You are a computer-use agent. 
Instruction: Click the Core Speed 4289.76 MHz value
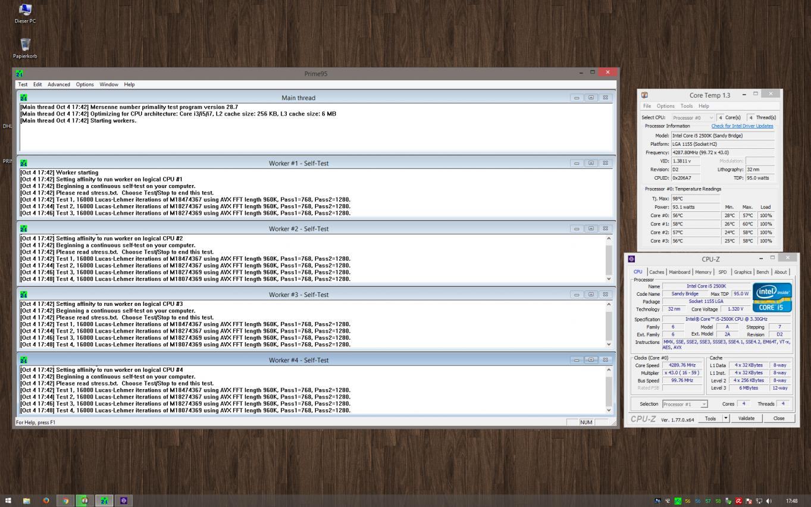(682, 365)
